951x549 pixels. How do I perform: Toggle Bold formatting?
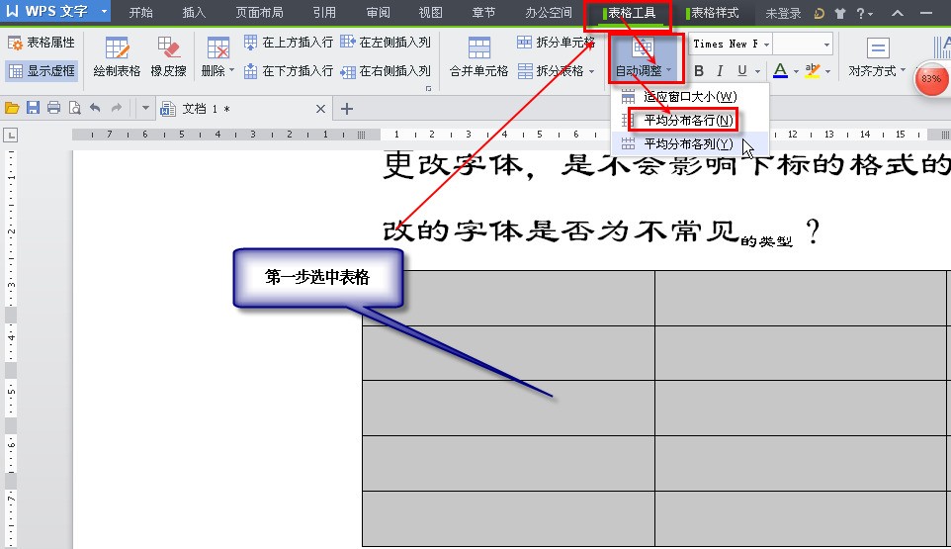699,71
